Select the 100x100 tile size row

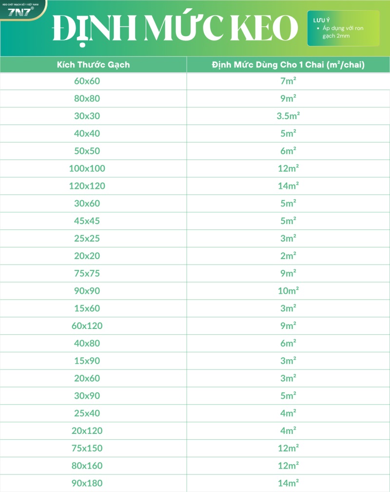click(x=195, y=168)
